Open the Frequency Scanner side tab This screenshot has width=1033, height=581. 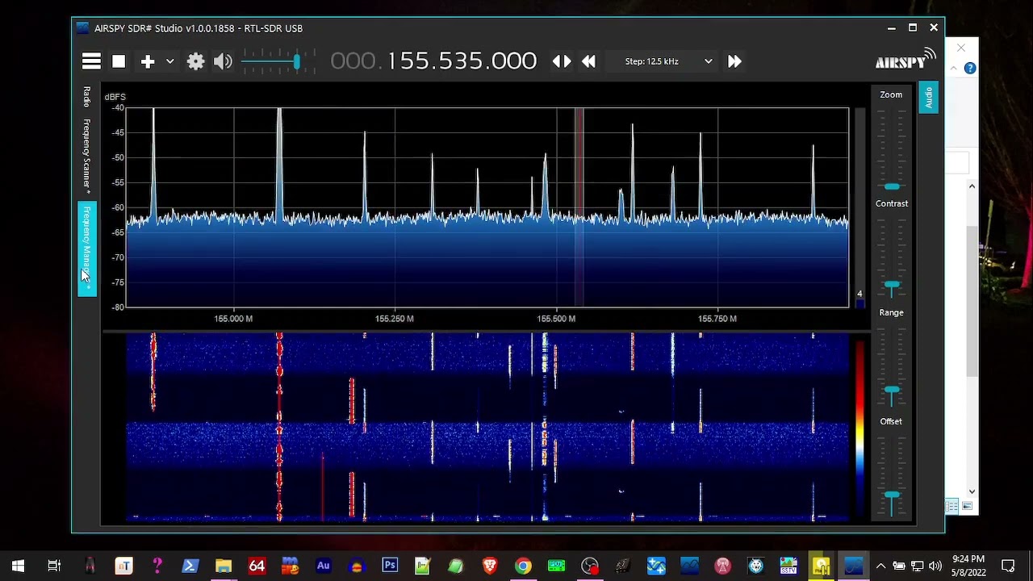coord(86,155)
